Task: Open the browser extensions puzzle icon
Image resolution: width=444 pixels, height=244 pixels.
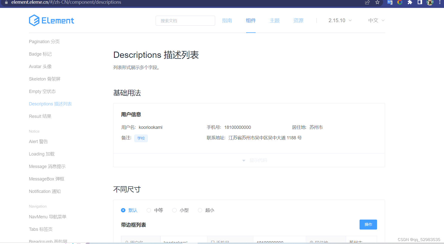Action: [410, 2]
